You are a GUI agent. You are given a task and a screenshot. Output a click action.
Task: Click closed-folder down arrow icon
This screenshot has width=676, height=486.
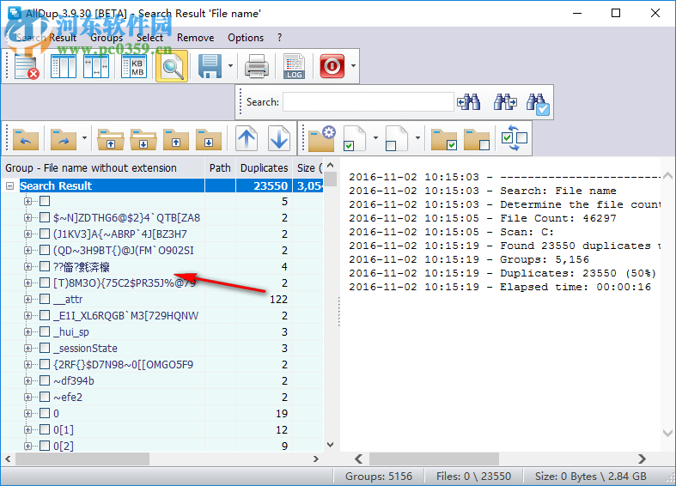click(209, 139)
